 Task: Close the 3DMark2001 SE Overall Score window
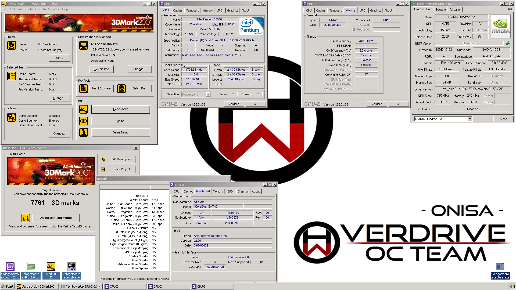click(x=136, y=148)
